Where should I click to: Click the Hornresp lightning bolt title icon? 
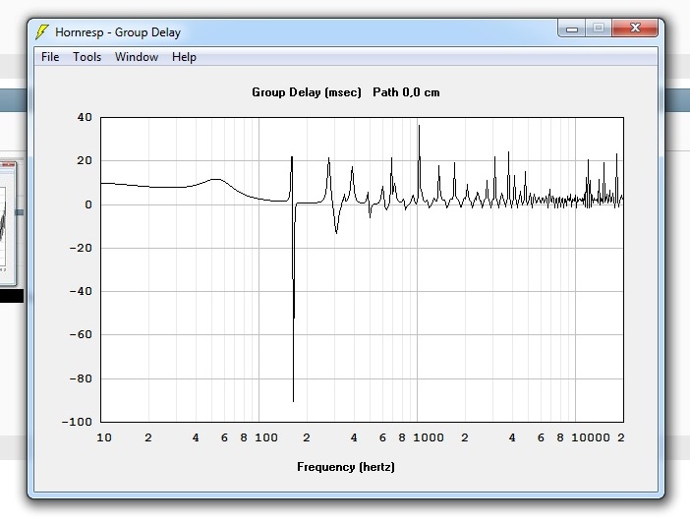42,32
